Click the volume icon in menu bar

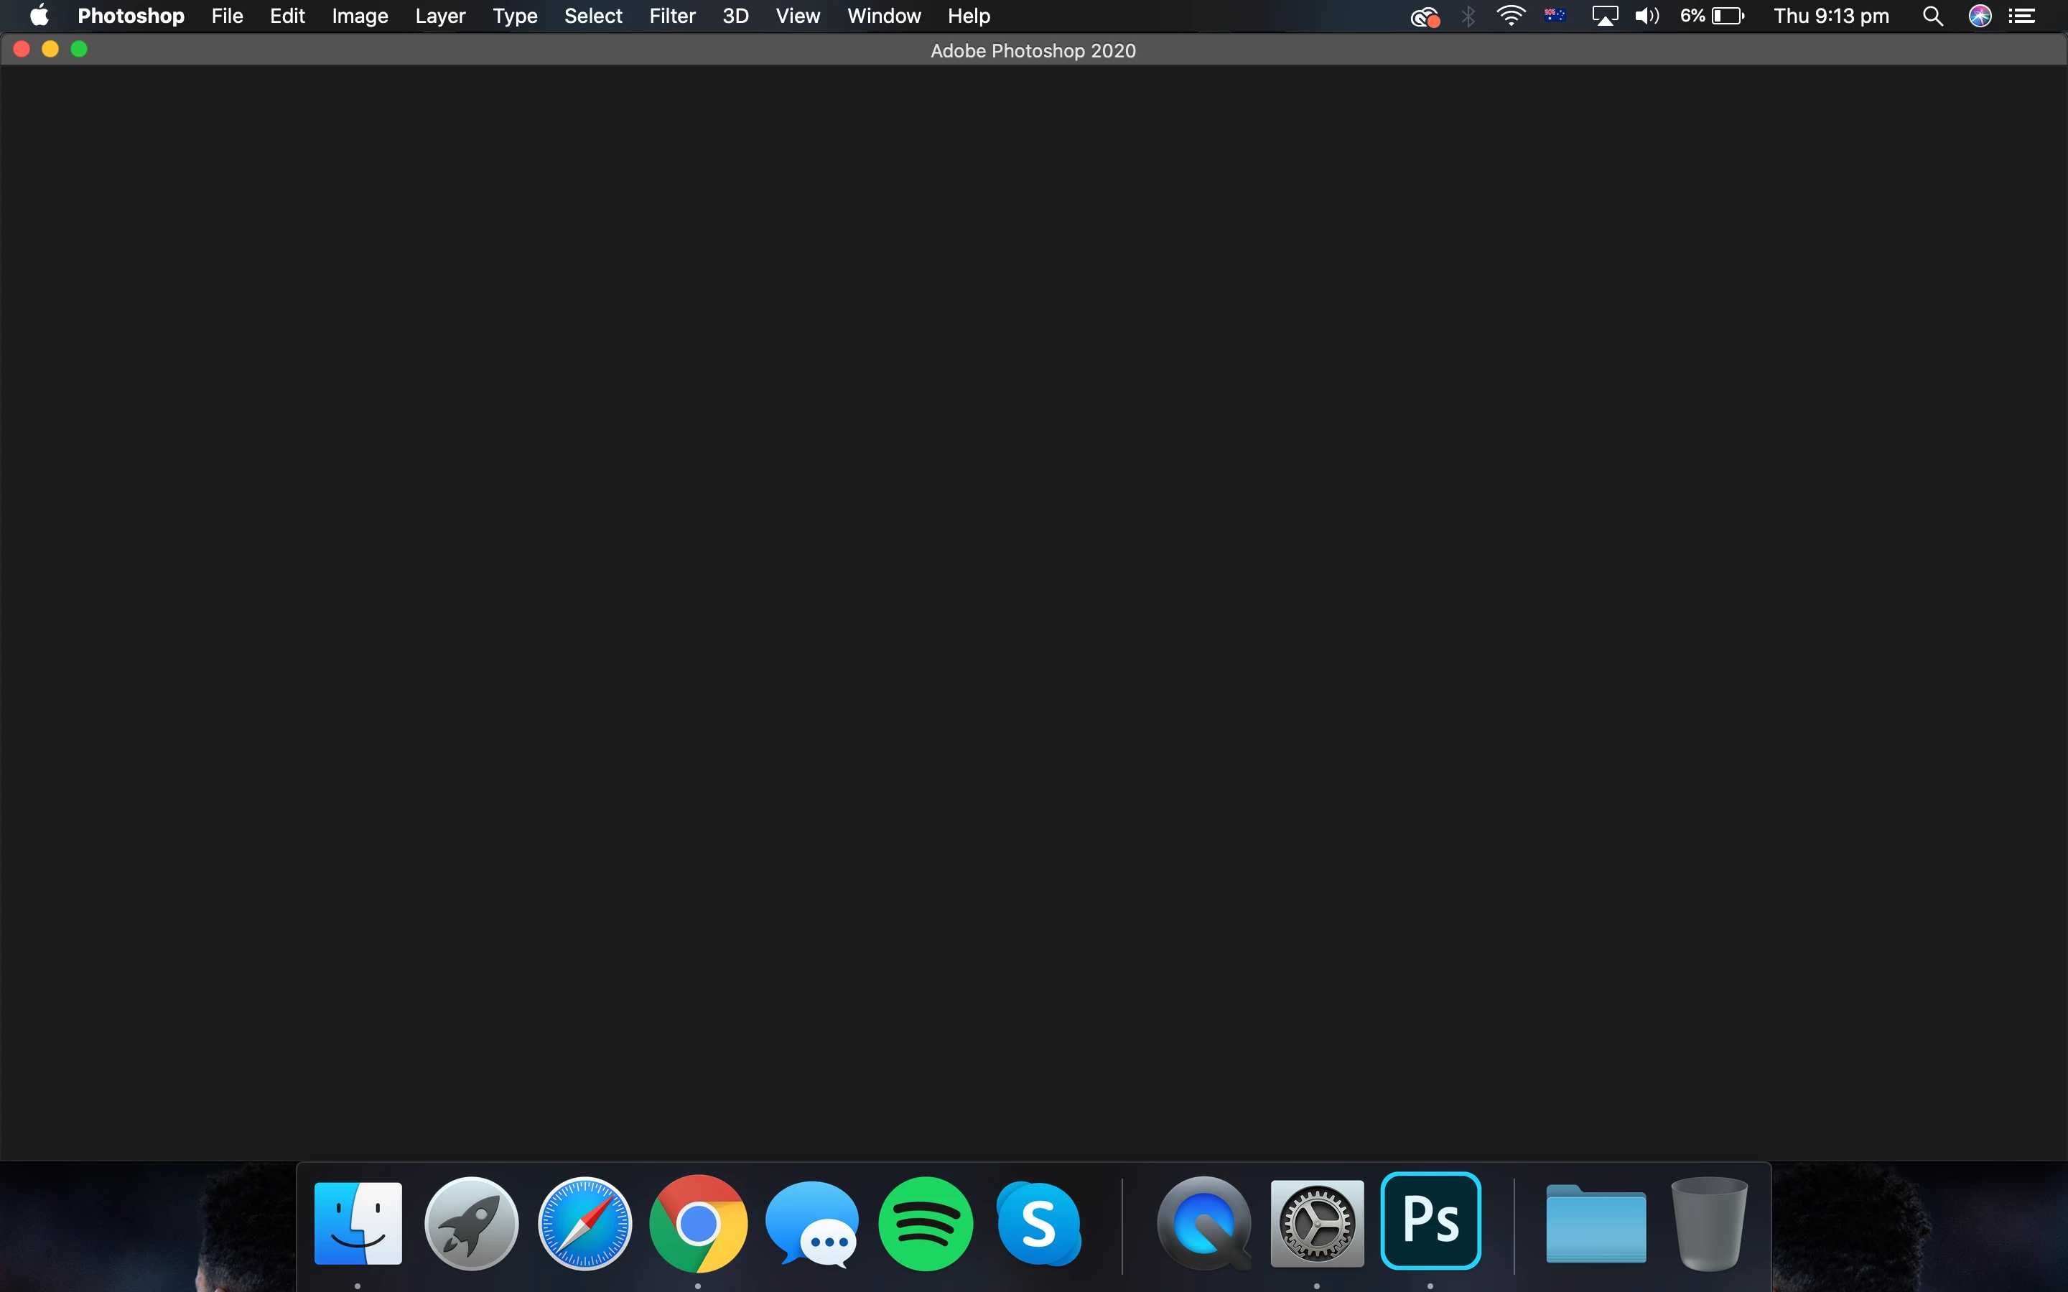[1646, 17]
